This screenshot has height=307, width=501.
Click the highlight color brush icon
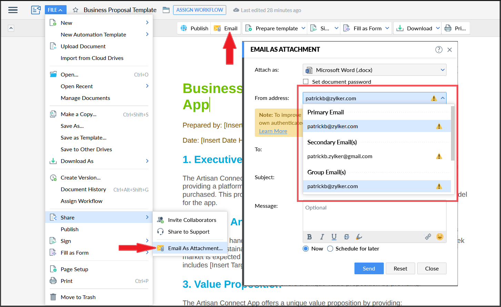(359, 237)
